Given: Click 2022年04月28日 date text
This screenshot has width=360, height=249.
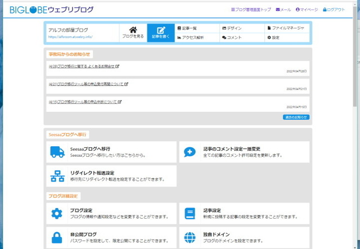Looking at the screenshot, I should [296, 71].
